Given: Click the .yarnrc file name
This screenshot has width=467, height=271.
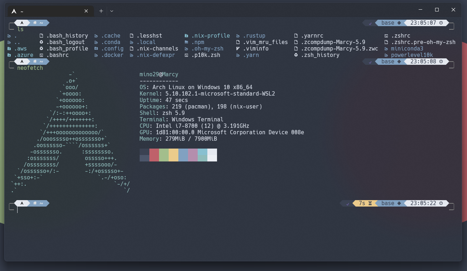Looking at the screenshot, I should coord(312,36).
